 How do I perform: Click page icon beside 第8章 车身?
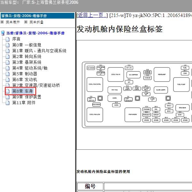tap(8, 91)
